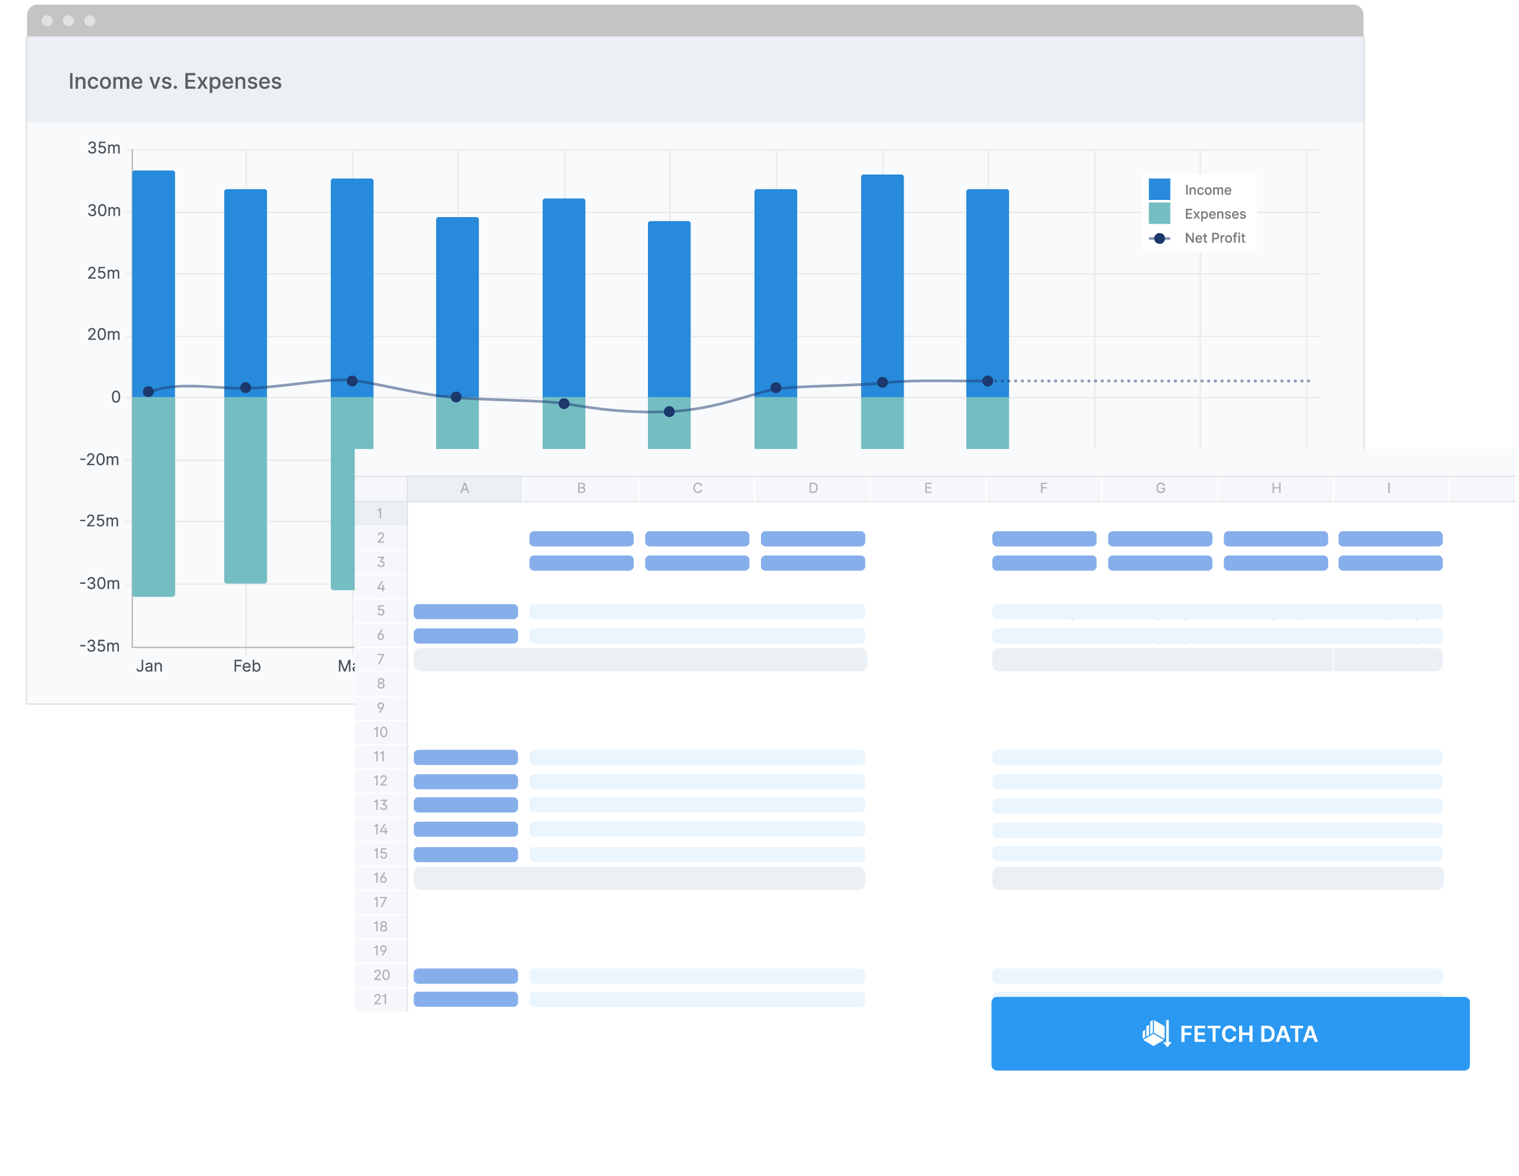Screen dimensions: 1519x1176
Task: Click the -35m y-axis label
Action: [x=99, y=645]
